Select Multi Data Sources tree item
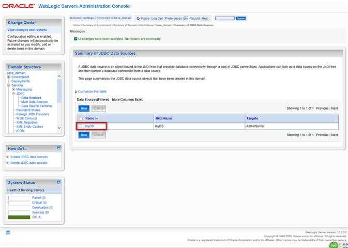The image size is (348, 248). pos(35,102)
